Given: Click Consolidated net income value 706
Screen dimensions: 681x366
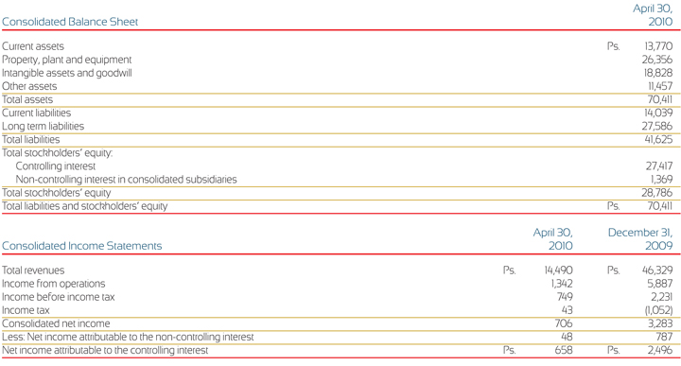Looking at the screenshot, I should (x=564, y=323).
